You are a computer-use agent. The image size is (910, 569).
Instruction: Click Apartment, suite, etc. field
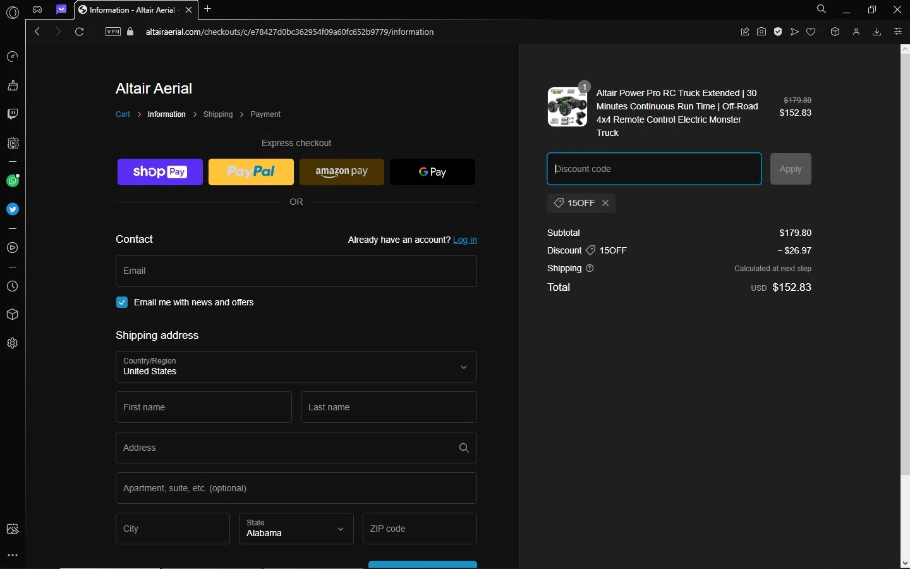(x=296, y=488)
